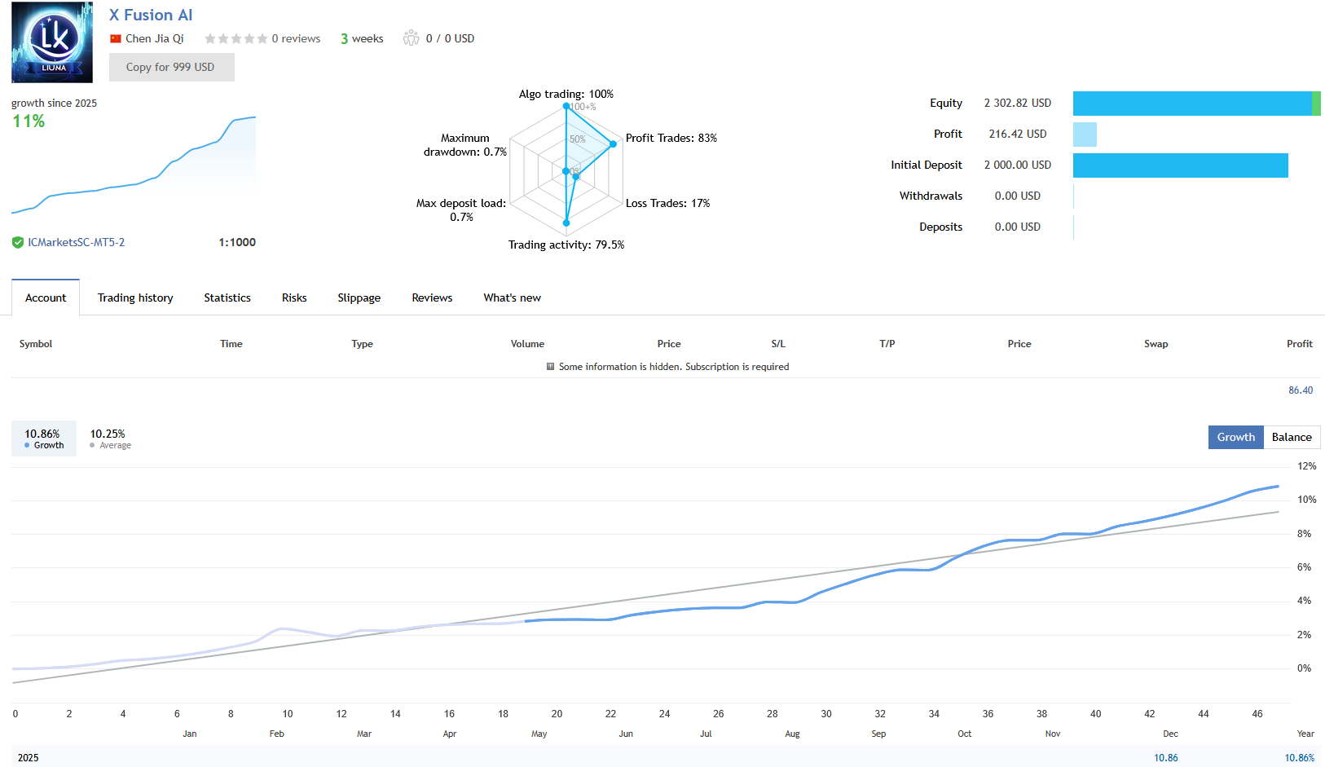Screen dimensions: 1325x767
Task: Click the Chinese flag icon beside Chen Jia Qi
Action: coord(116,37)
